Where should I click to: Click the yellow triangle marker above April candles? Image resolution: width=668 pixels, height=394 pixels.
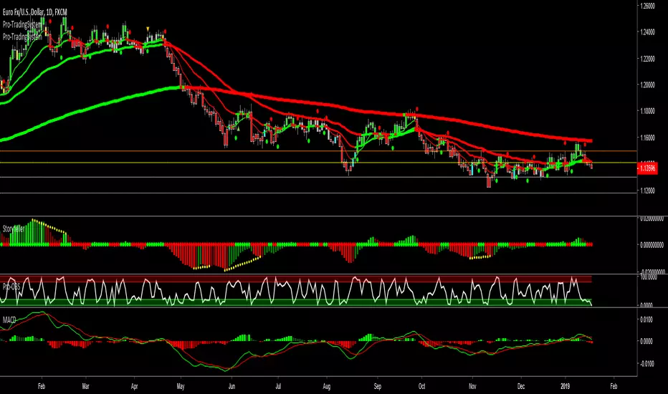click(148, 29)
